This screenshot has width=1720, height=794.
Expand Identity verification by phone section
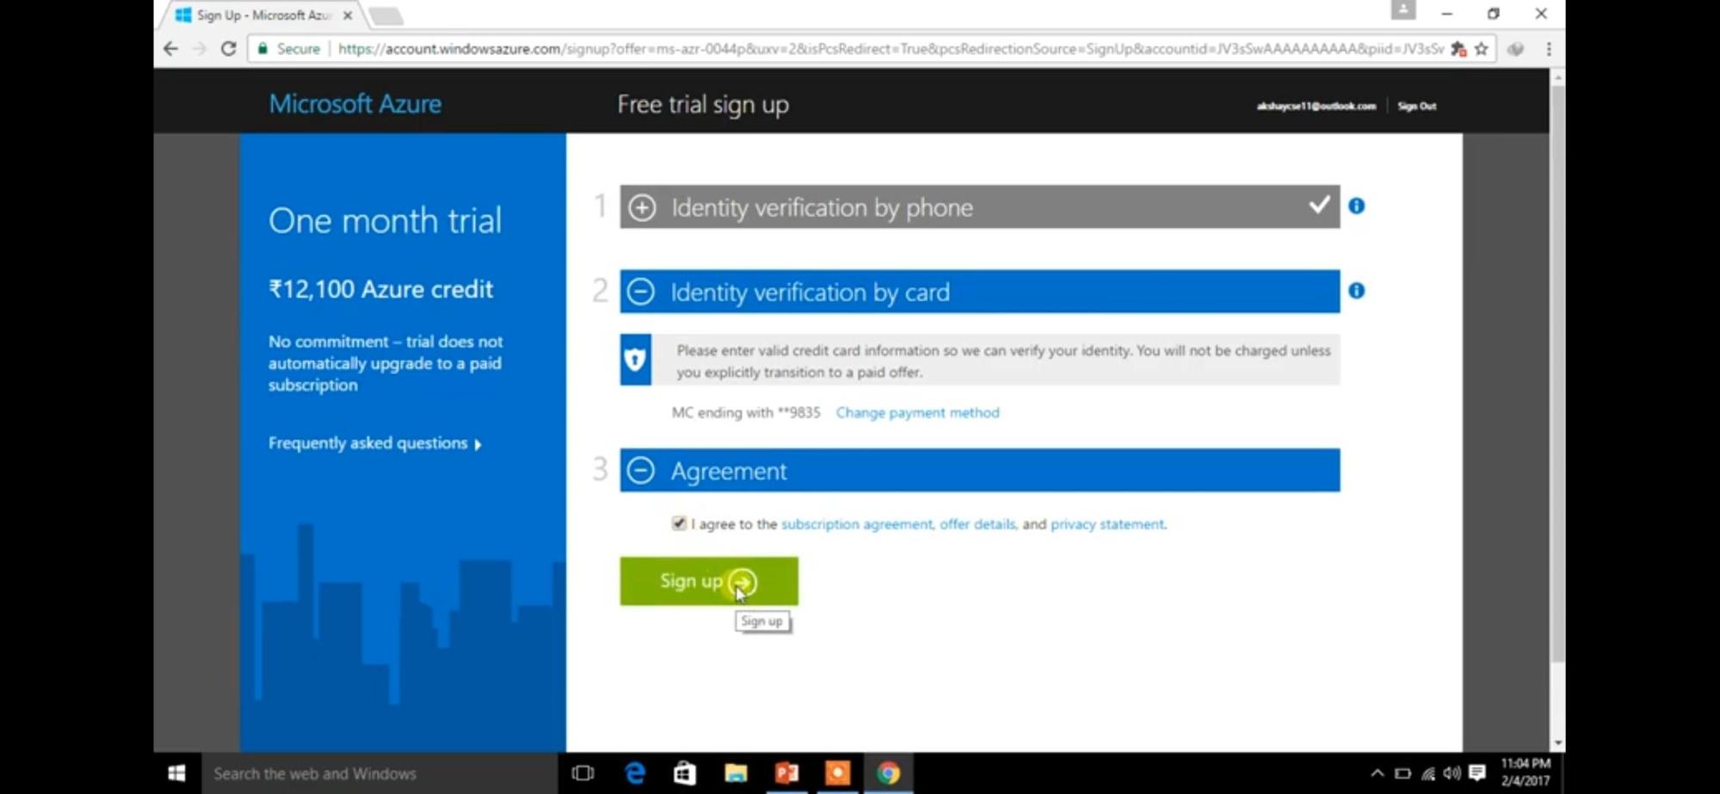[642, 207]
